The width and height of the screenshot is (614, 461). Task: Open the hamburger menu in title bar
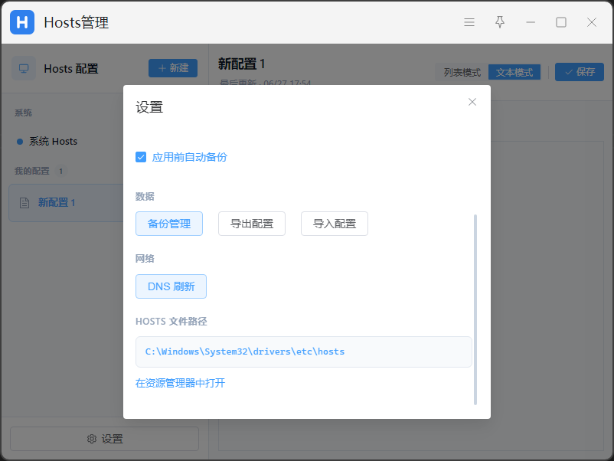click(469, 22)
